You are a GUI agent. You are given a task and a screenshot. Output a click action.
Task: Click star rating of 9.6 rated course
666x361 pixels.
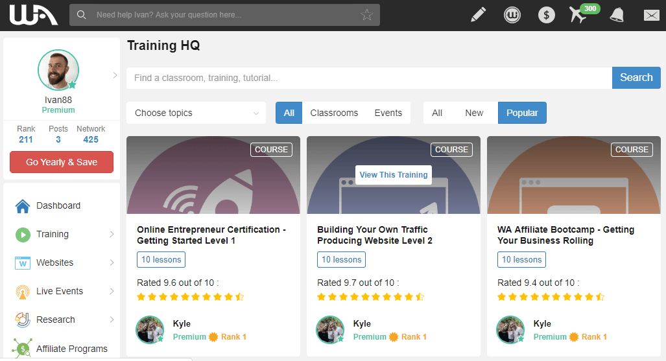click(190, 297)
